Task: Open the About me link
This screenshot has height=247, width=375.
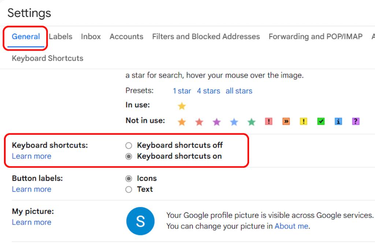Action: 291,226
